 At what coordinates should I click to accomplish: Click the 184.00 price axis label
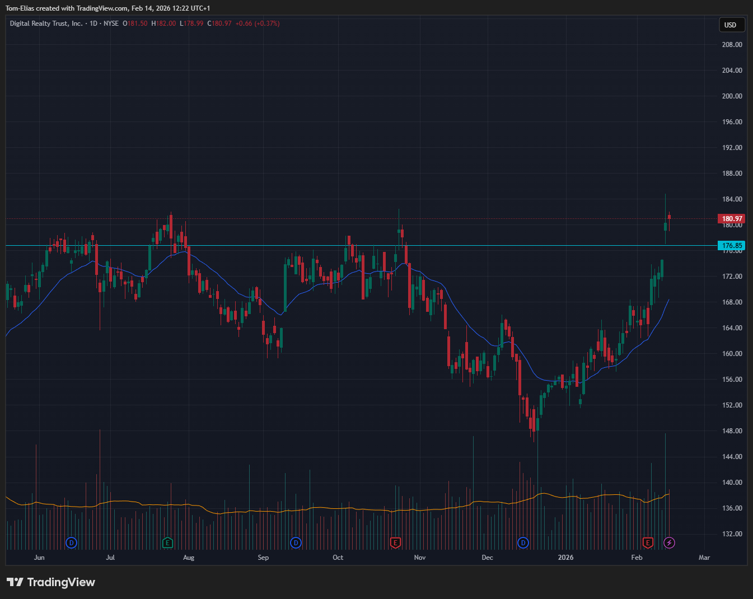pos(732,199)
